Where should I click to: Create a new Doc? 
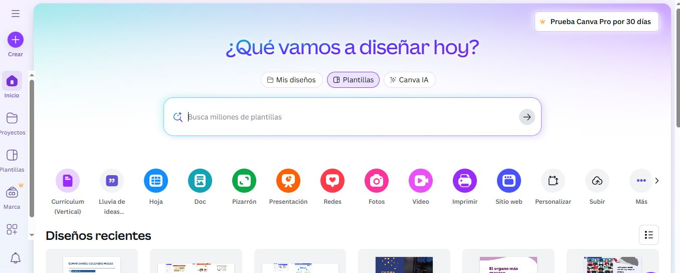click(200, 181)
